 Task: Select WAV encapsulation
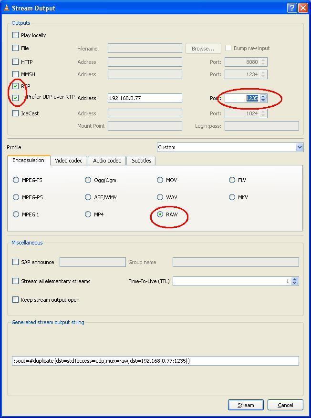(160, 197)
